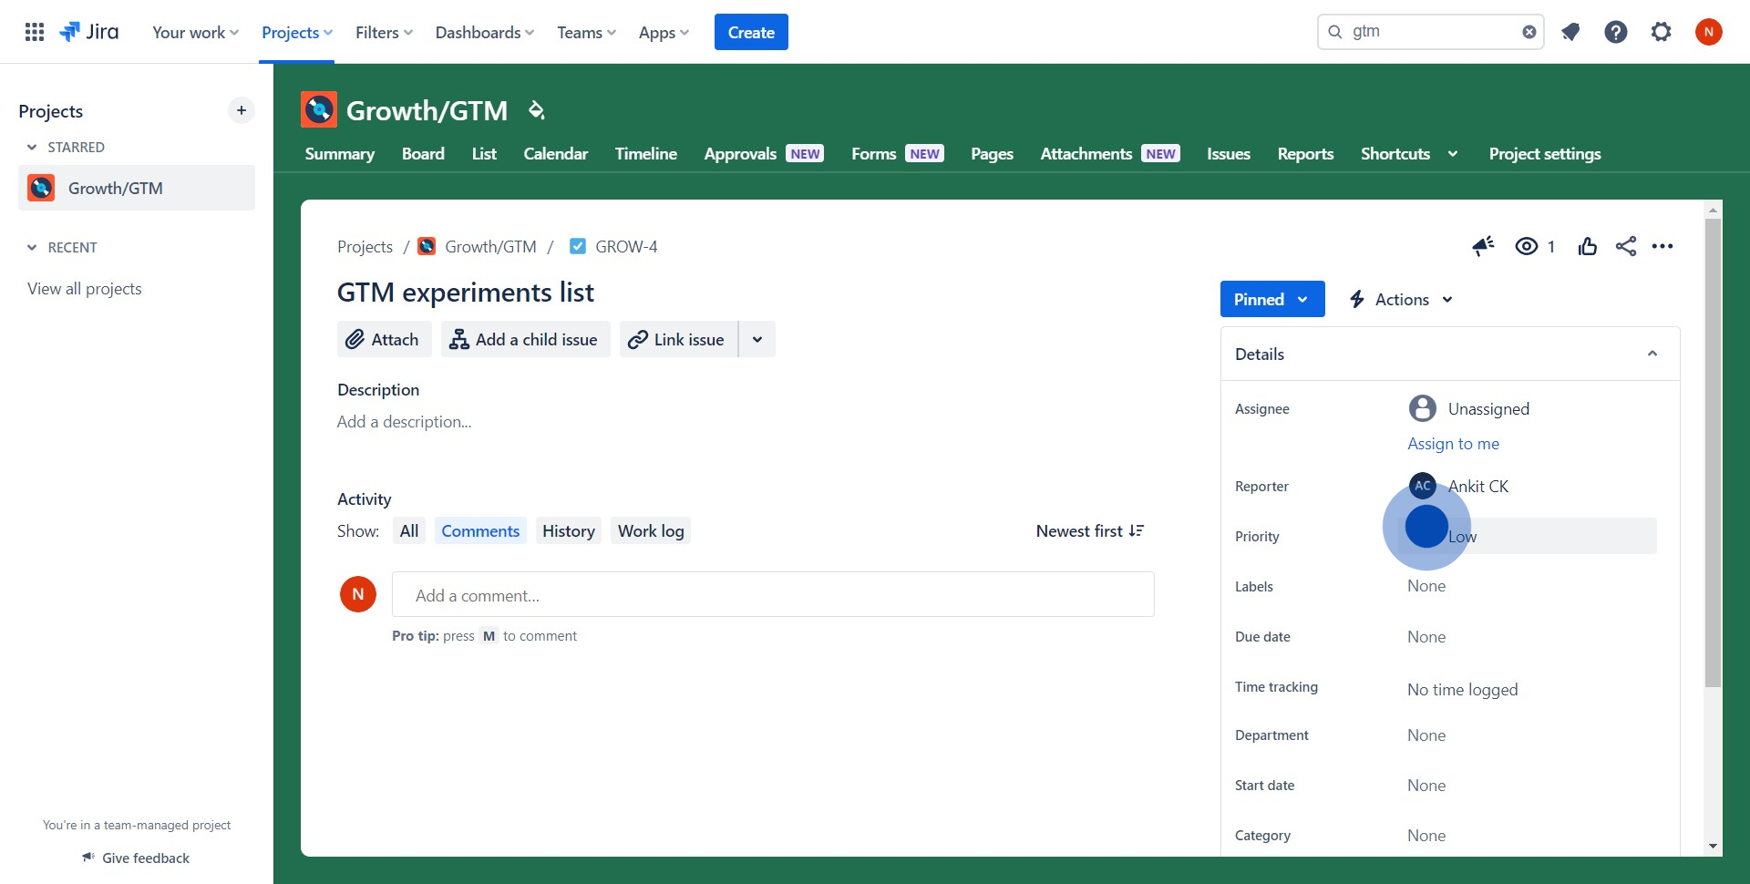This screenshot has width=1750, height=884.
Task: Open the help question mark icon
Action: [1616, 32]
